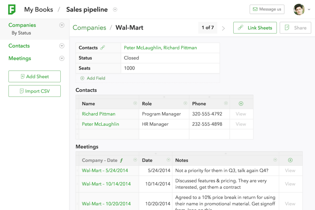Add a column to Contacts table

click(241, 103)
